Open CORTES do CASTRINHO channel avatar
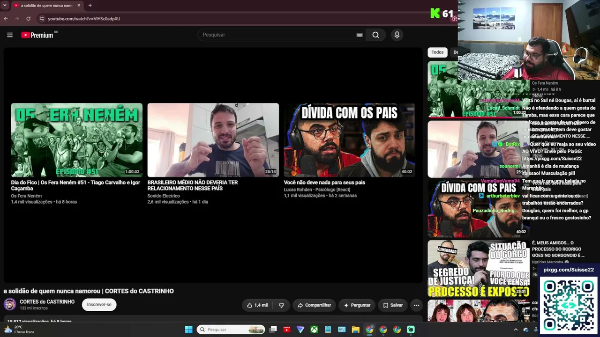This screenshot has width=600, height=337. coord(9,304)
